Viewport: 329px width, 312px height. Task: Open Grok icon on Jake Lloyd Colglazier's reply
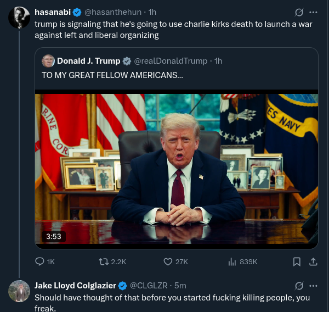299,286
